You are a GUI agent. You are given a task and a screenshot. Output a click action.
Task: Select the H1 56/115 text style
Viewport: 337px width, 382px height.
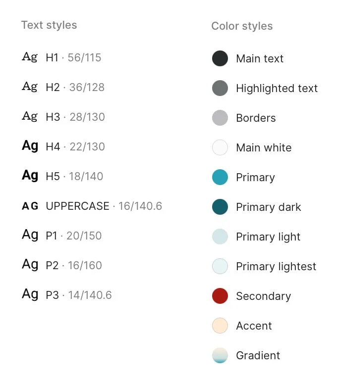click(x=61, y=57)
